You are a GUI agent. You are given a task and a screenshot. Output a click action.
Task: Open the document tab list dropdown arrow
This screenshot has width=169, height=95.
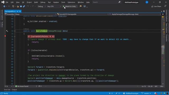(161, 11)
